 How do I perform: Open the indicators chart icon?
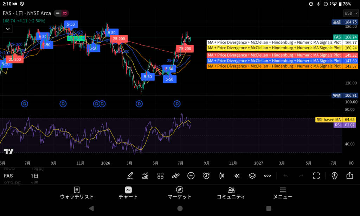145,176
